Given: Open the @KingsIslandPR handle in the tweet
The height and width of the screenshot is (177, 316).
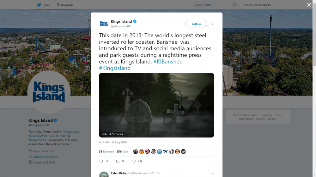Looking at the screenshot, I should (x=121, y=26).
